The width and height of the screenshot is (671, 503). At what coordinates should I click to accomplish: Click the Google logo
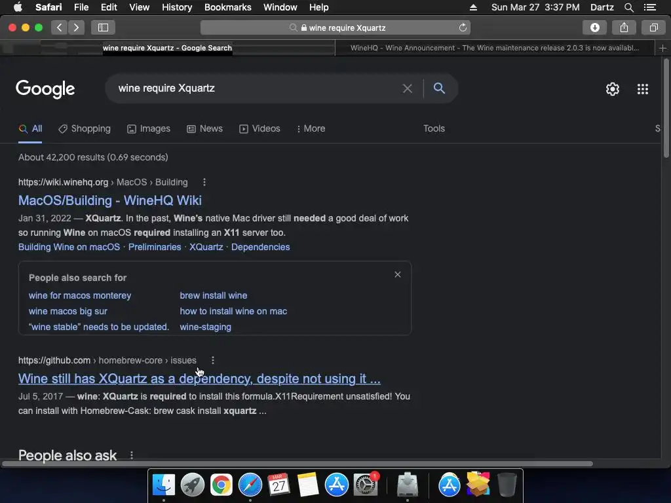coord(45,89)
